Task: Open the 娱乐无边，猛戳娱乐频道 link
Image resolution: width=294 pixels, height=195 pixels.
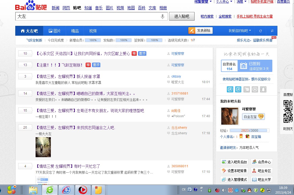Action: pyautogui.click(x=254, y=40)
